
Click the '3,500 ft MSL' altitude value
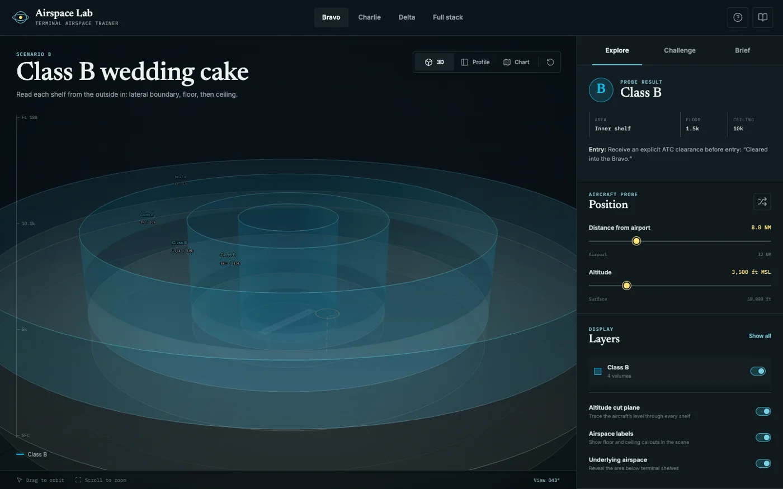click(751, 272)
